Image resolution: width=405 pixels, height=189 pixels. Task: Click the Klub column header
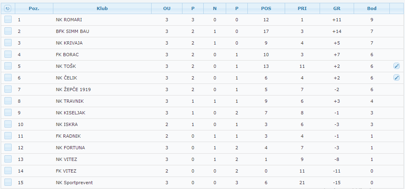(102, 8)
